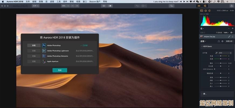The height and width of the screenshot is (108, 235).
Task: Click the Photoshop Elements icon
Action: click(x=44, y=56)
